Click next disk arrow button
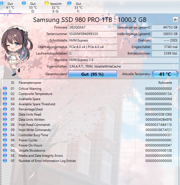Screen dimensions: 180x185 click(x=175, y=19)
